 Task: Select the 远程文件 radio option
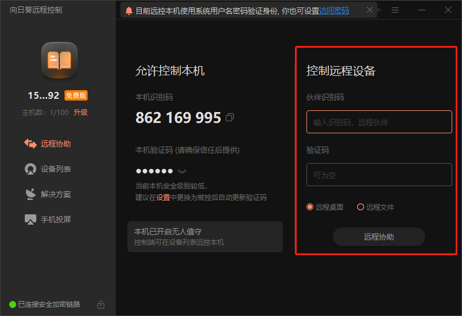[376, 207]
